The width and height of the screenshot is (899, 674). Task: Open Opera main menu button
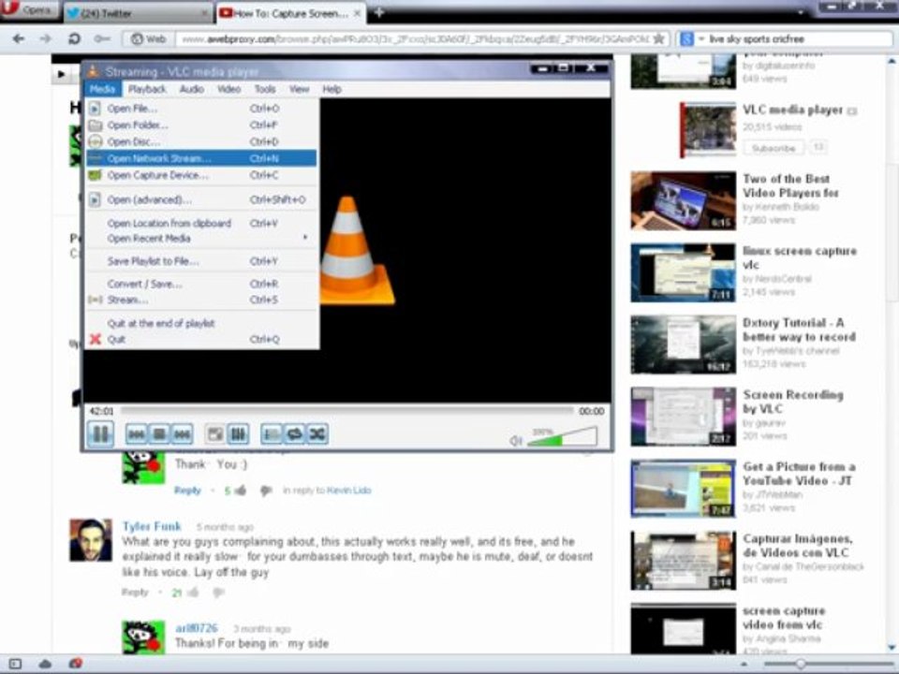[29, 10]
